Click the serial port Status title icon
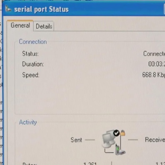 8,9
